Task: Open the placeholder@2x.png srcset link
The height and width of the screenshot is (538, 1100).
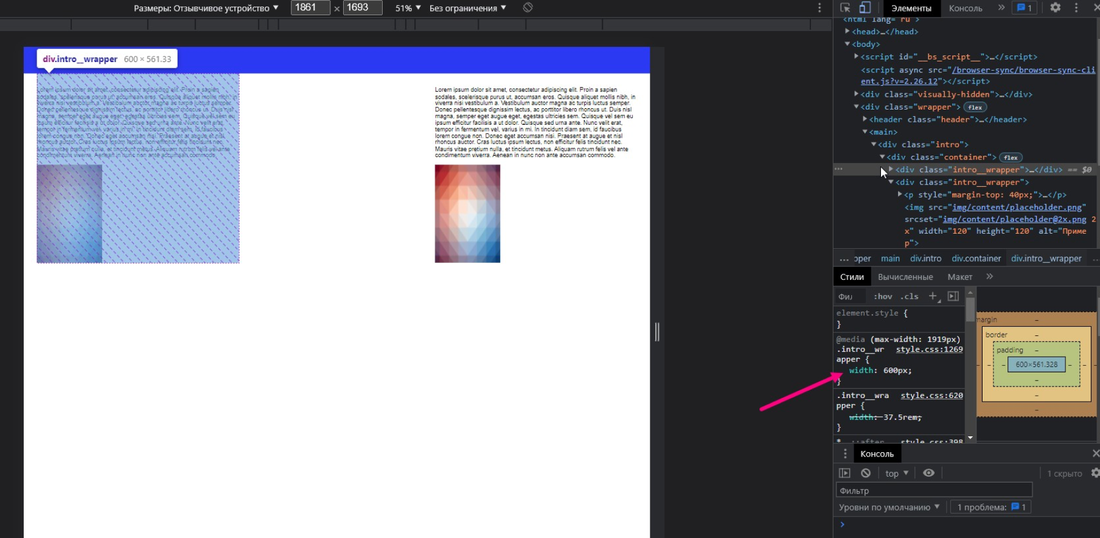Action: point(1014,219)
